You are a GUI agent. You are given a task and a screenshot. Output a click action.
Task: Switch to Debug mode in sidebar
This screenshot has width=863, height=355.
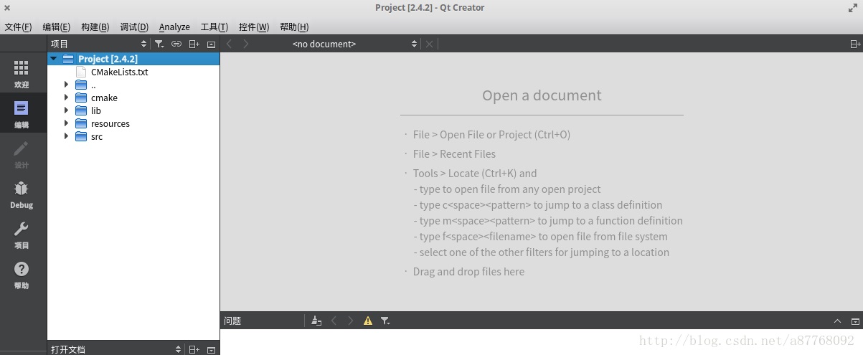(x=22, y=194)
